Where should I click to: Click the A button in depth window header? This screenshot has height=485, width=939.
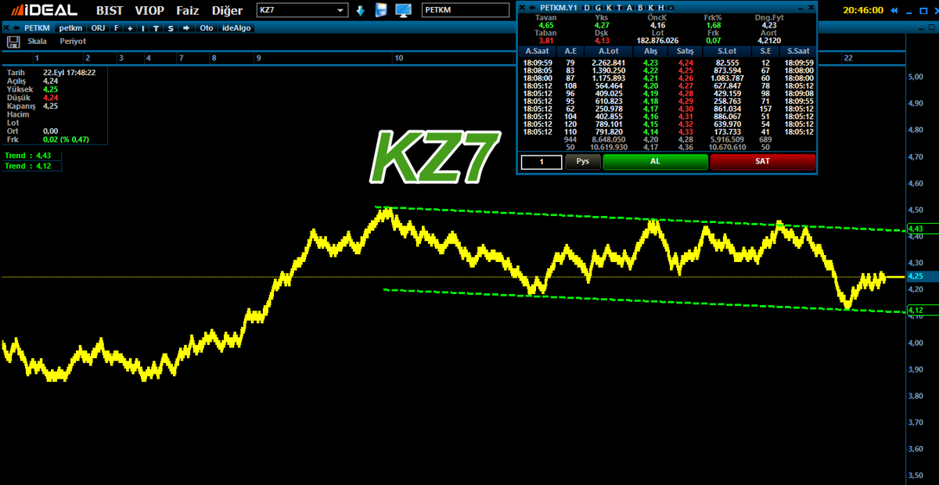[x=629, y=7]
